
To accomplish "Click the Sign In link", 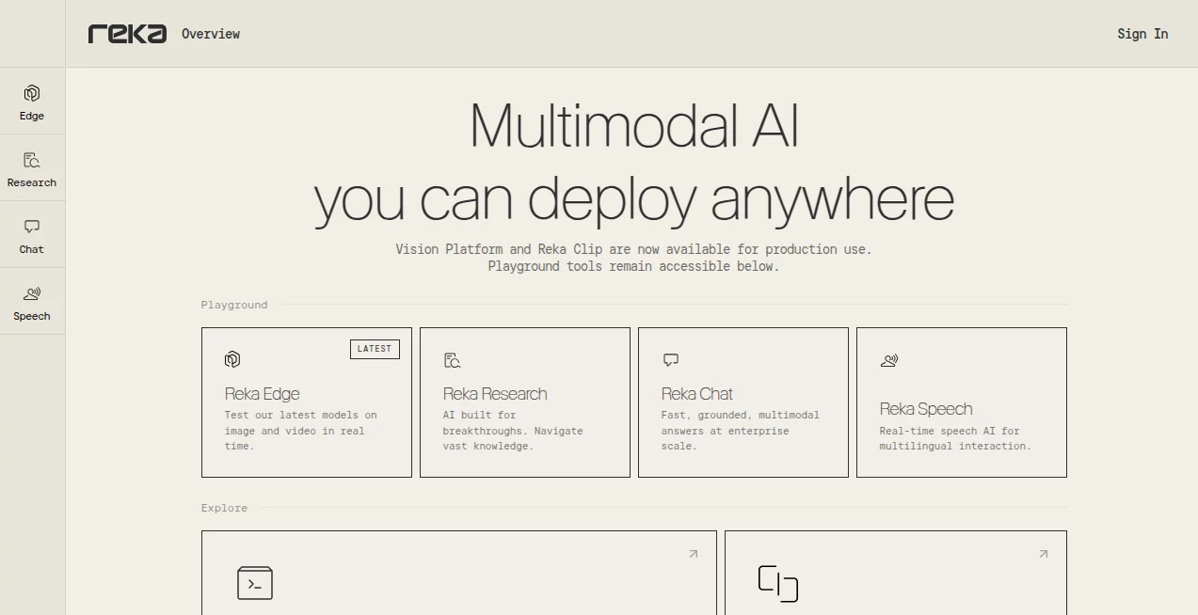I will 1142,34.
